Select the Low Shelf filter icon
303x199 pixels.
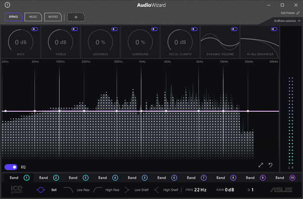[127, 190]
